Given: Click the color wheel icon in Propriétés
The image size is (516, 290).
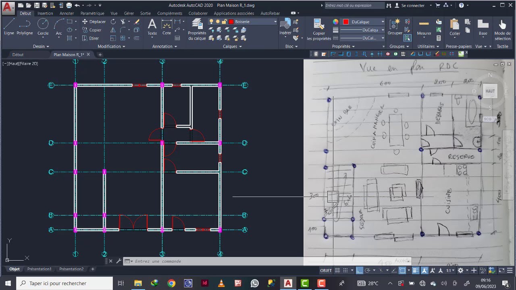Looking at the screenshot, I should (335, 22).
